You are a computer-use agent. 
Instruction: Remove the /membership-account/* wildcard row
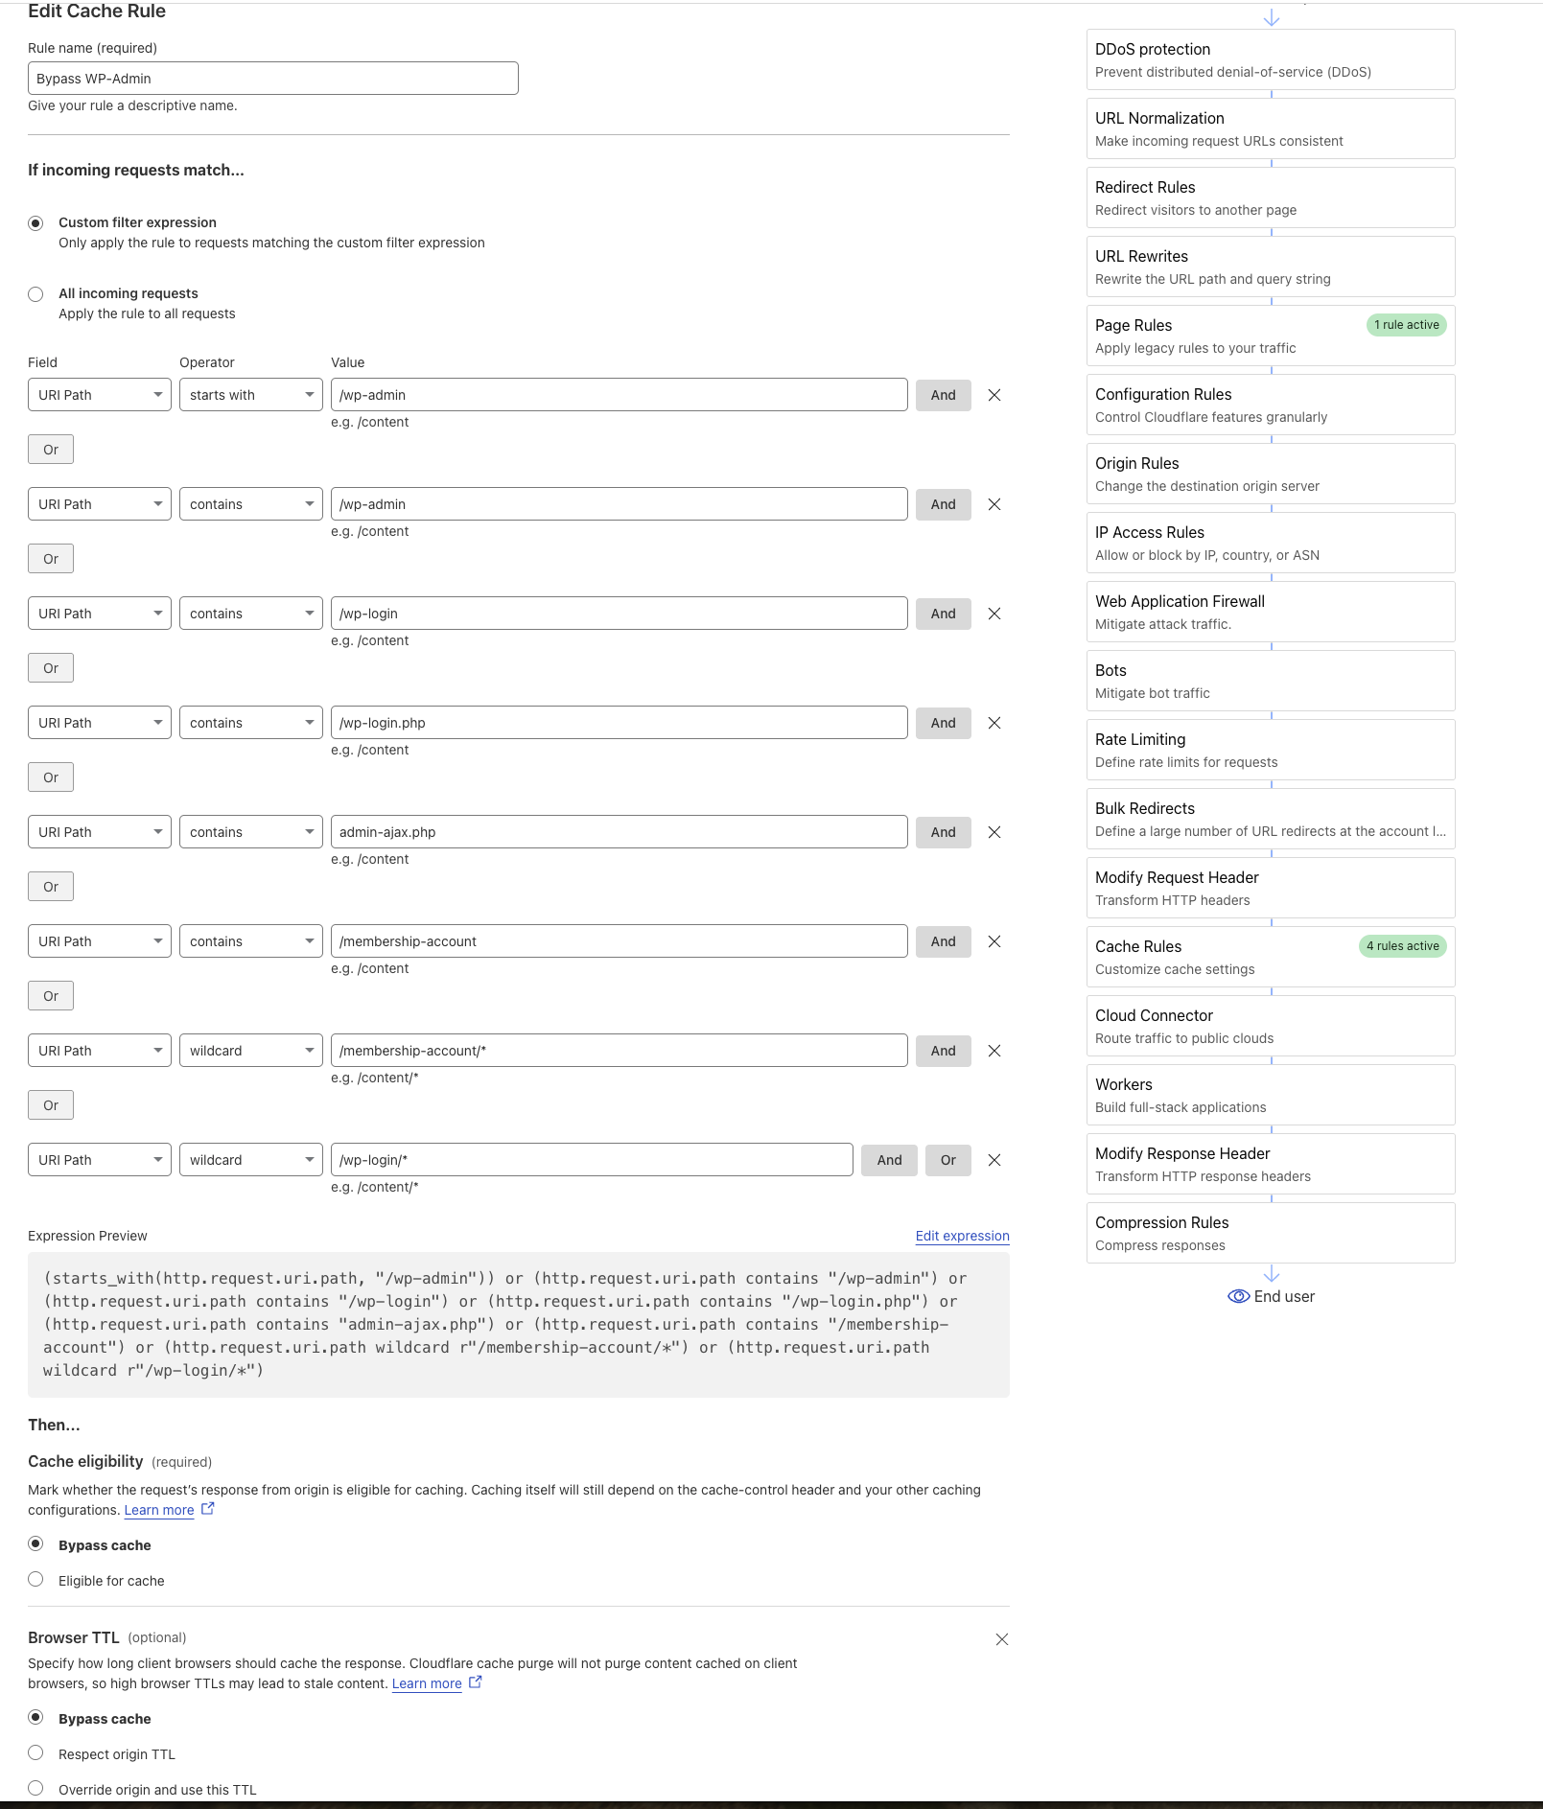(994, 1051)
